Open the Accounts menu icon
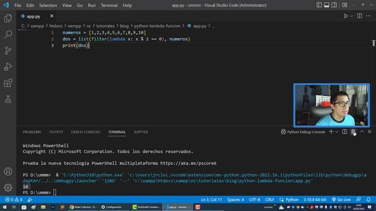The width and height of the screenshot is (376, 211). click(x=8, y=171)
